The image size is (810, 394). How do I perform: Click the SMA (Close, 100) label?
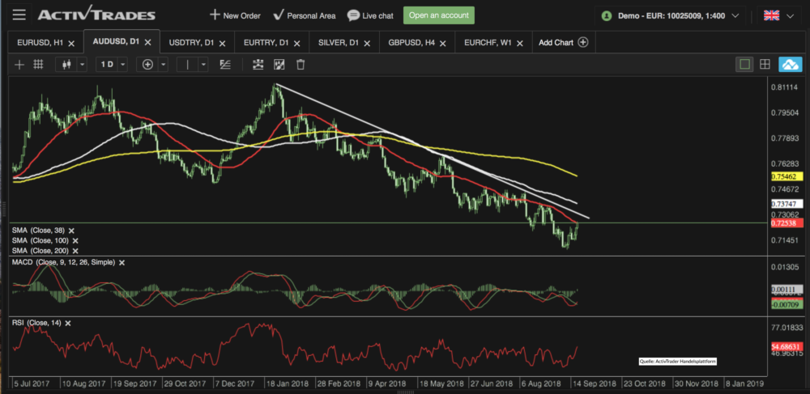click(x=40, y=241)
